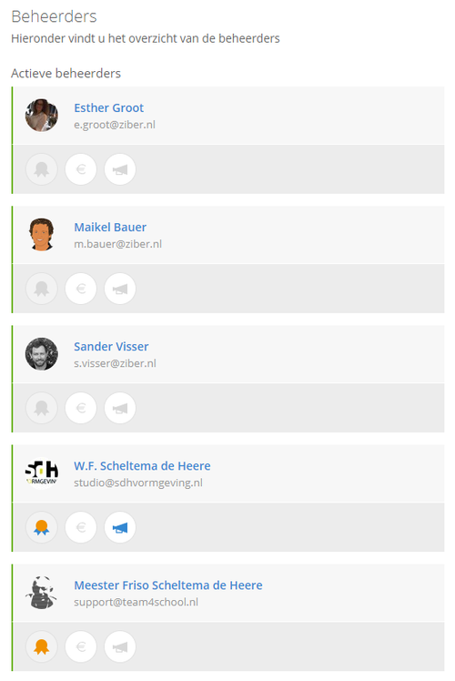
Task: Click Maikel Bauer's grey badge icon
Action: (42, 289)
